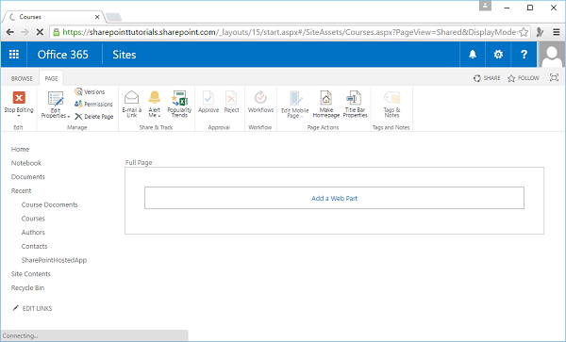Expand the Edit Properties dropdown arrow
The height and width of the screenshot is (342, 566).
click(x=69, y=117)
